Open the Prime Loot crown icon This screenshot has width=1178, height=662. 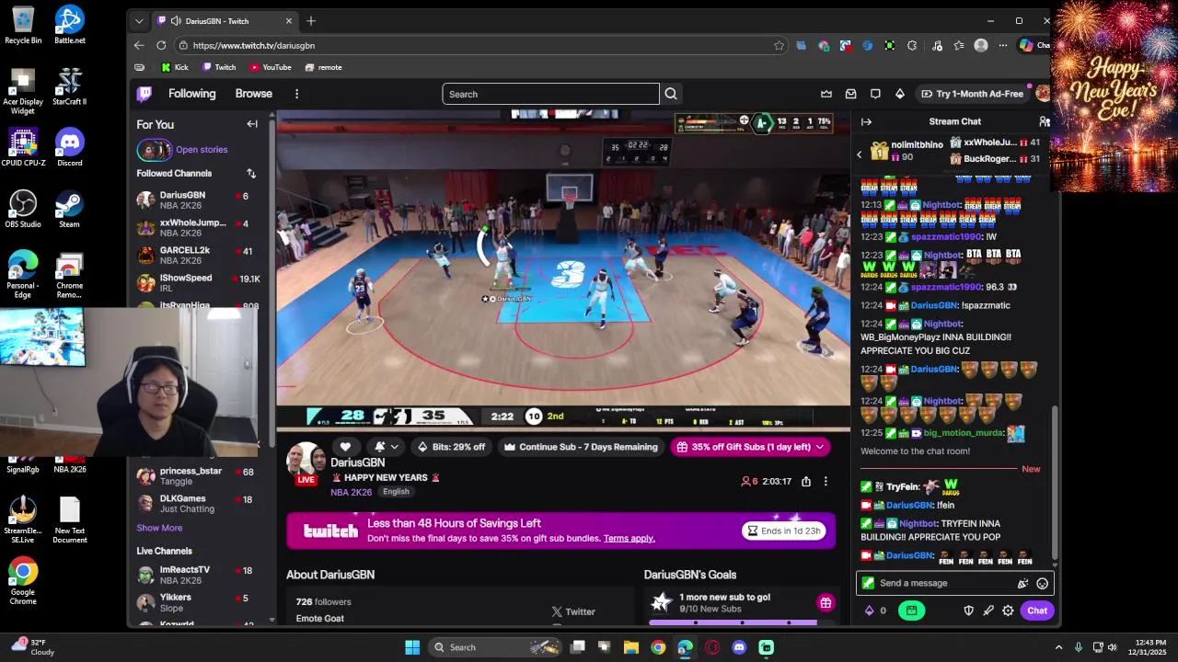pos(826,94)
